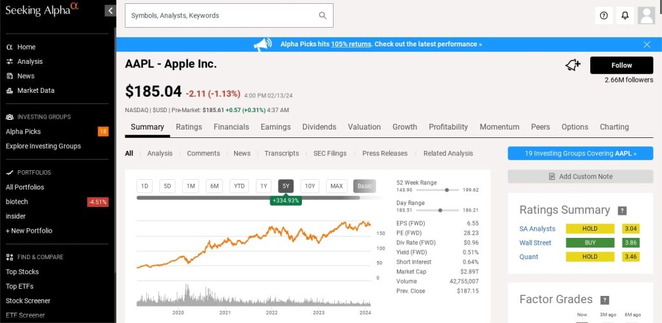This screenshot has height=323, width=662.
Task: Select the 1Y chart range
Action: click(263, 186)
